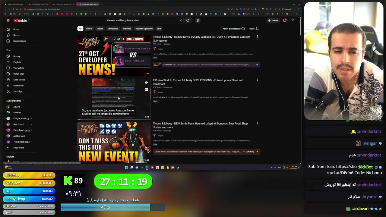
Task: Select the Live filter chip
Action: pos(159,29)
